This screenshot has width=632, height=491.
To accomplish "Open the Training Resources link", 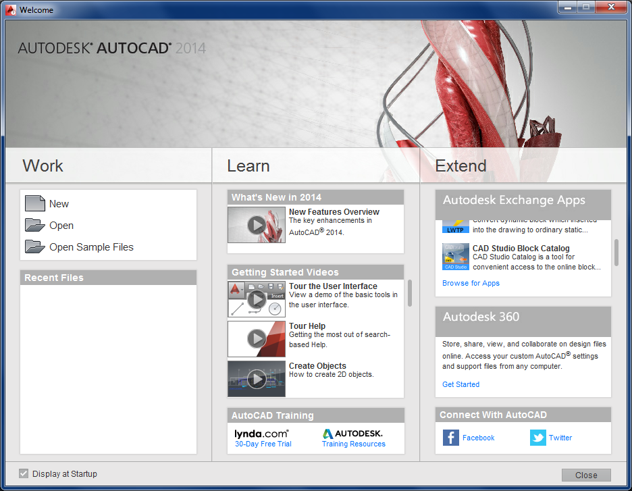I will click(x=354, y=444).
